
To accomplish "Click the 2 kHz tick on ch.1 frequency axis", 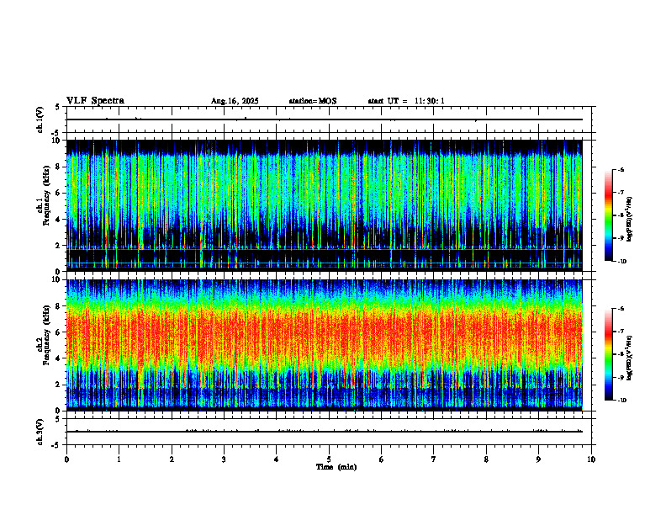I will pos(59,245).
